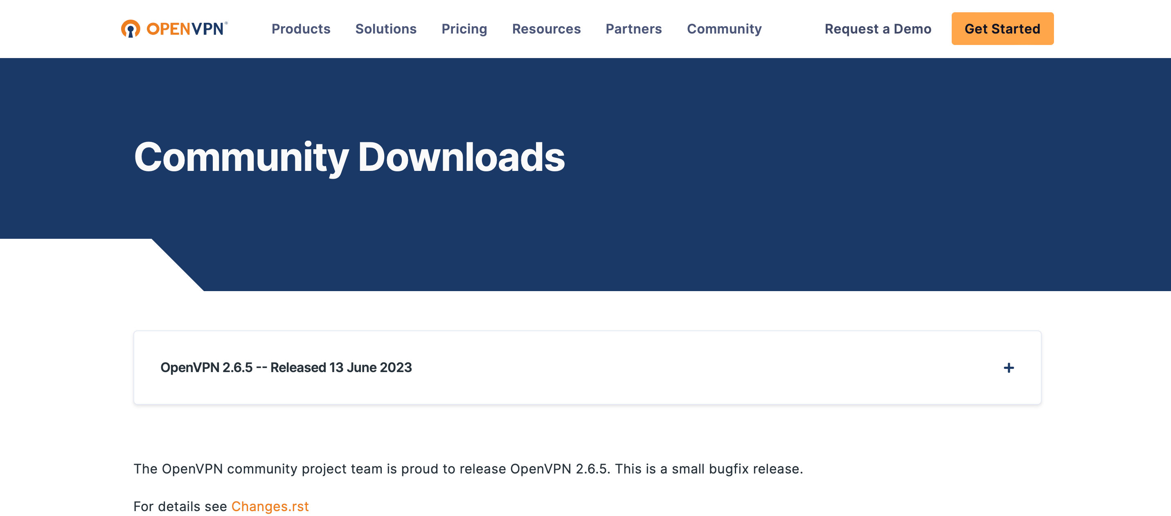
Task: Click the OpenVPN logo
Action: tap(174, 29)
